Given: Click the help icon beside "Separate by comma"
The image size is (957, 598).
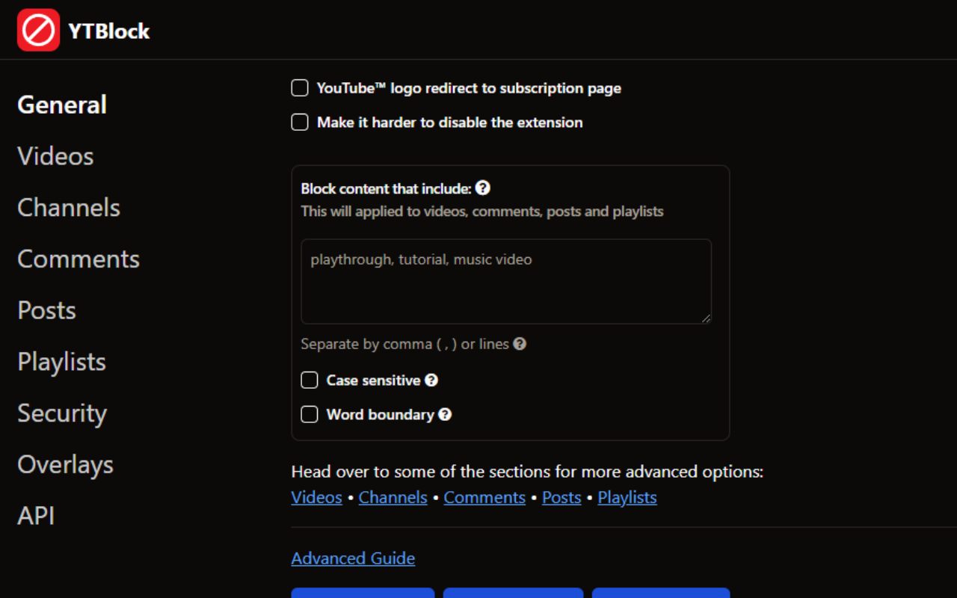Looking at the screenshot, I should click(520, 344).
